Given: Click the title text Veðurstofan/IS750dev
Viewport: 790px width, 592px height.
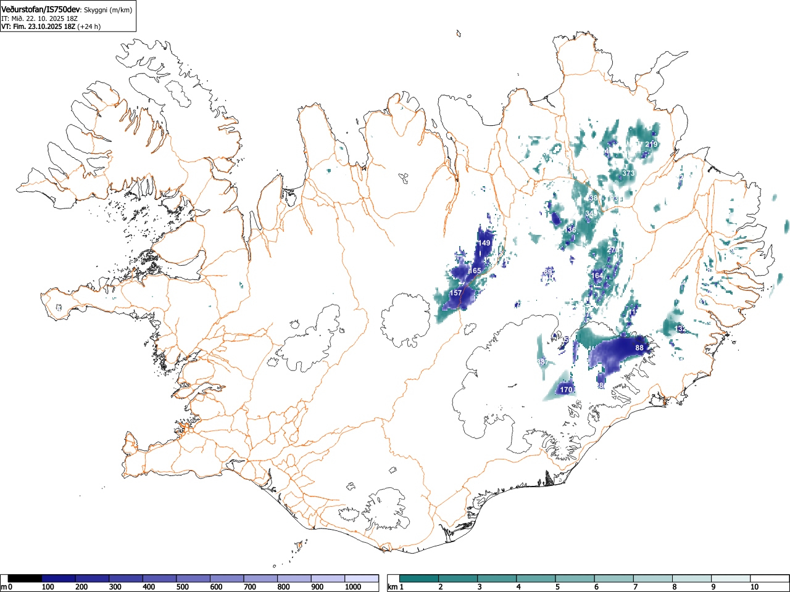Looking at the screenshot, I should click(41, 9).
